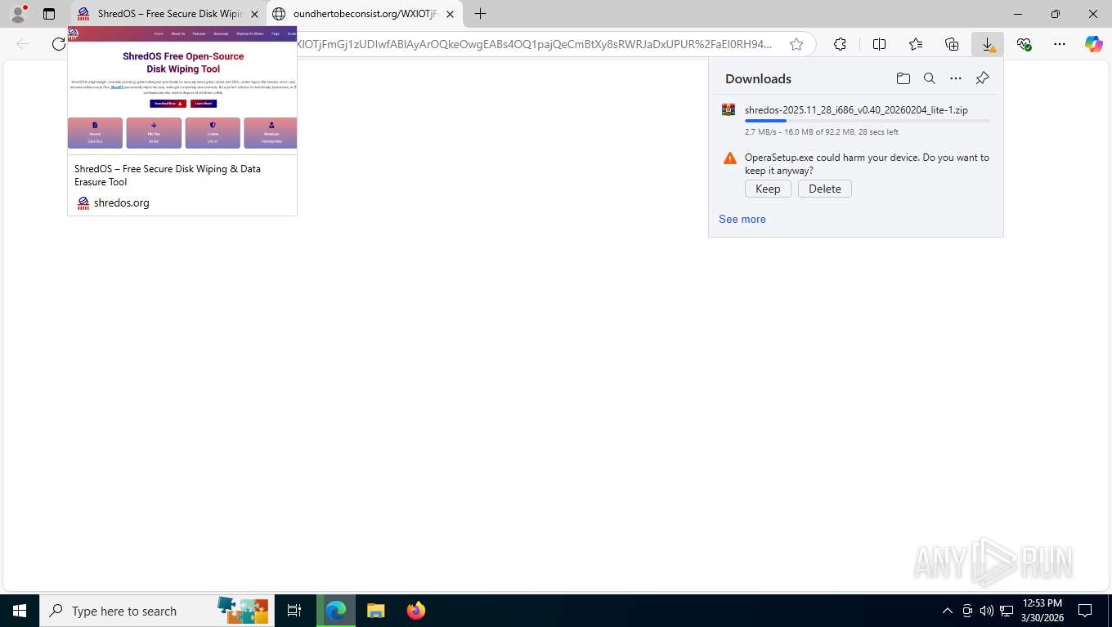Open the Collections icon
This screenshot has height=627, width=1112.
(952, 44)
